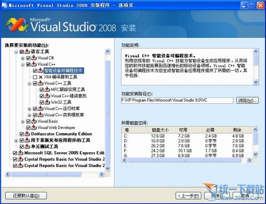Click the description box scroll down arrow
This screenshot has width=266, height=204.
click(256, 82)
